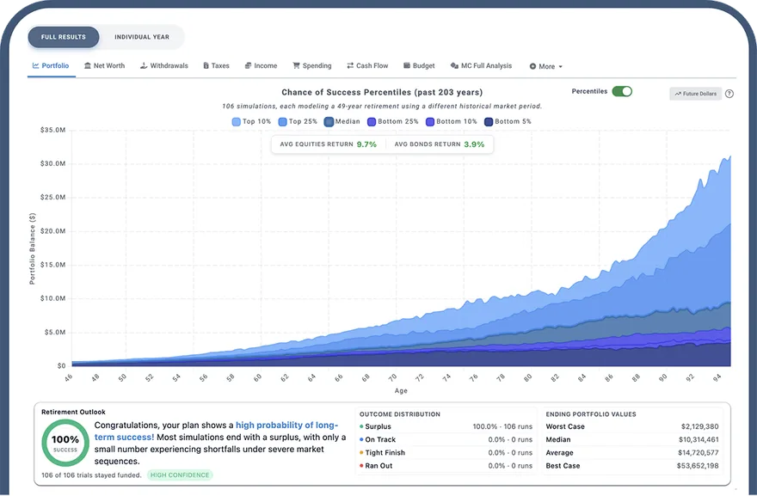Select the Ran Out outcome row
The image size is (757, 496).
[x=446, y=466]
